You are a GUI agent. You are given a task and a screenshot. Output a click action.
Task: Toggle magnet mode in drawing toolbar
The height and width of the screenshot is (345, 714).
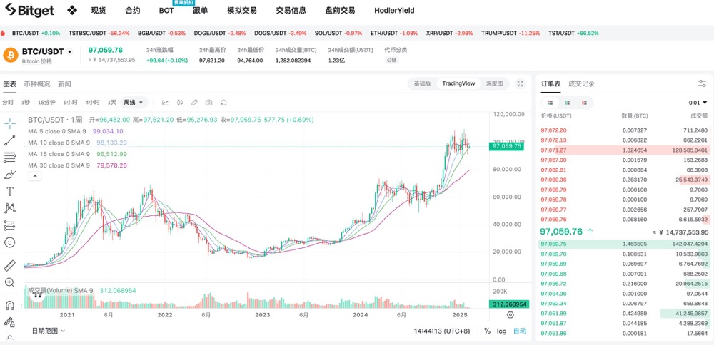10,305
